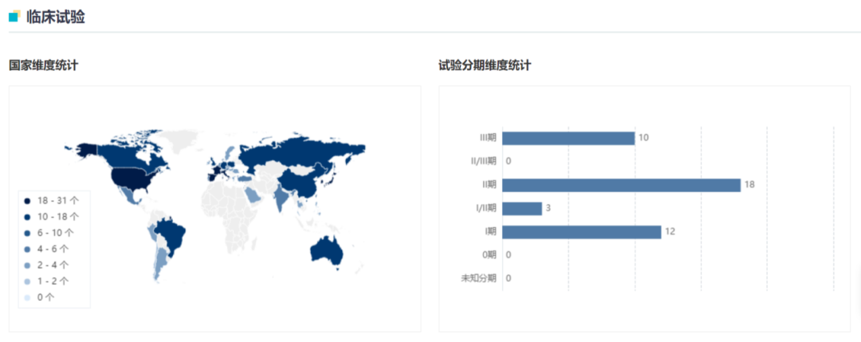Screen dimensions: 861x342
Task: Click the 临床试验 section header icon
Action: tap(14, 16)
